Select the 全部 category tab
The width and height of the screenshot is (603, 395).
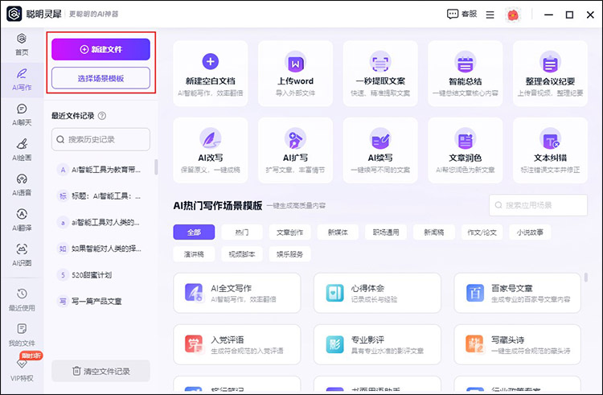pyautogui.click(x=194, y=232)
